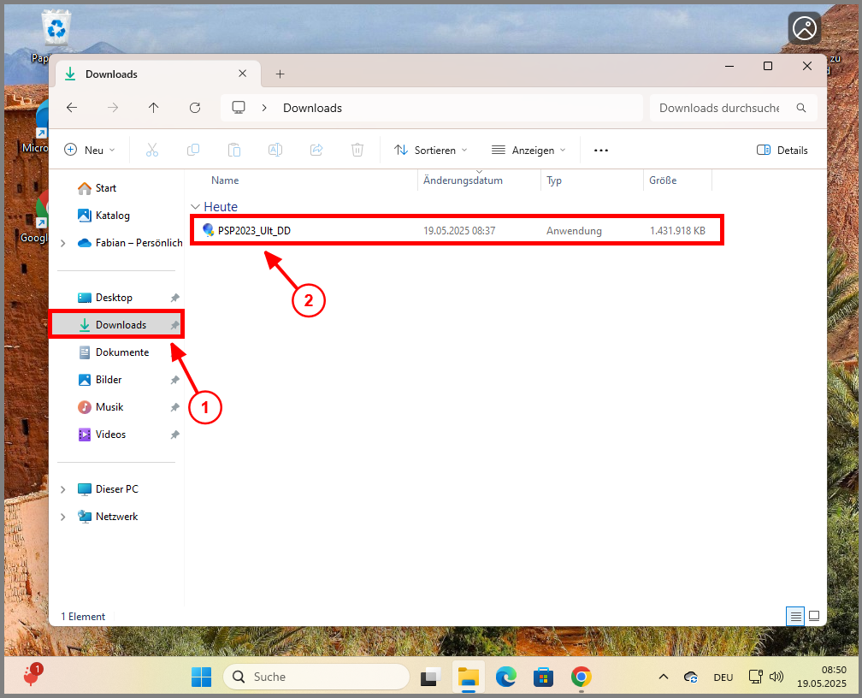
Task: Refresh the Downloads folder view
Action: click(195, 108)
